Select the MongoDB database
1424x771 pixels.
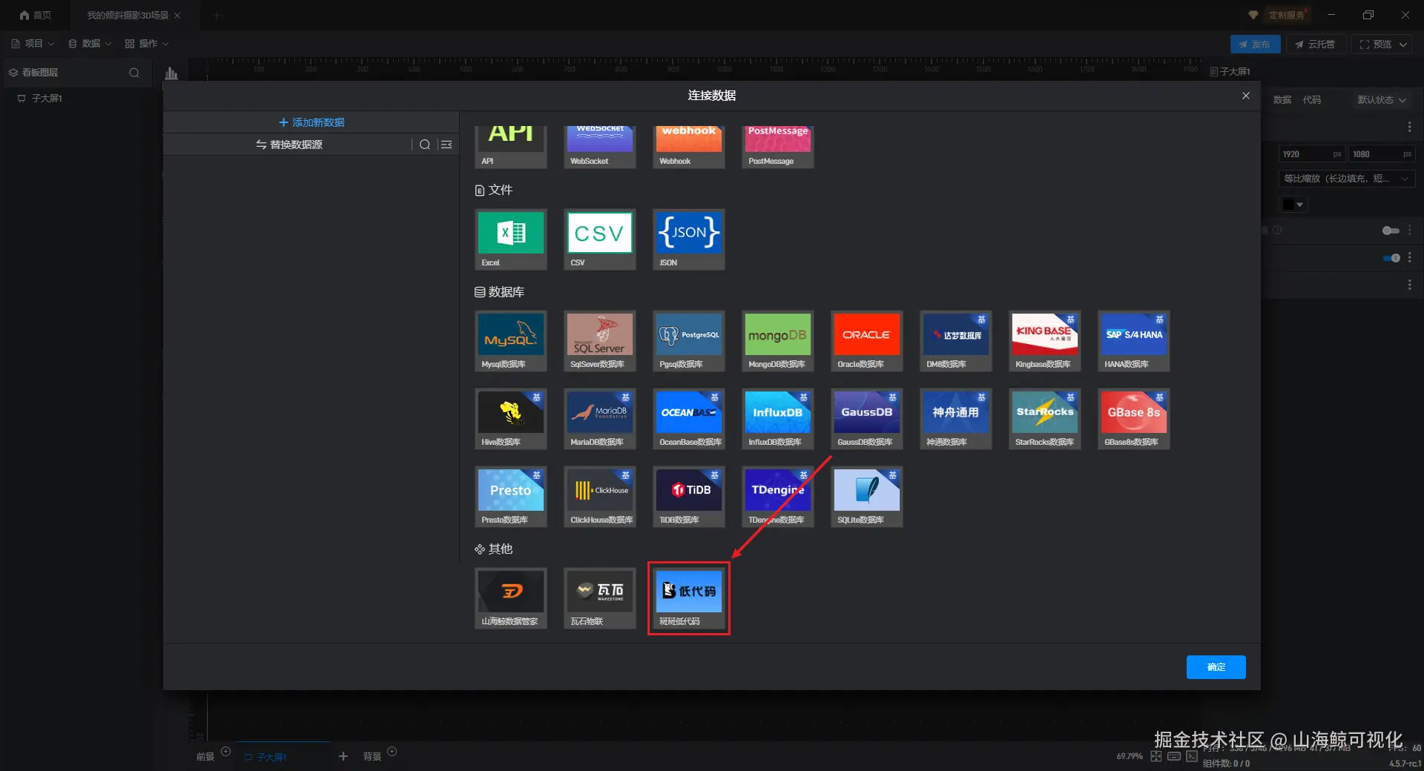(777, 341)
